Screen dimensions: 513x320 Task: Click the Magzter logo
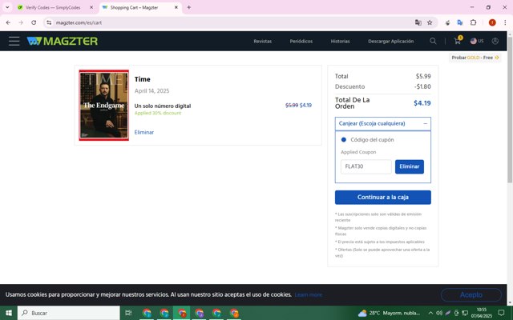(x=63, y=41)
